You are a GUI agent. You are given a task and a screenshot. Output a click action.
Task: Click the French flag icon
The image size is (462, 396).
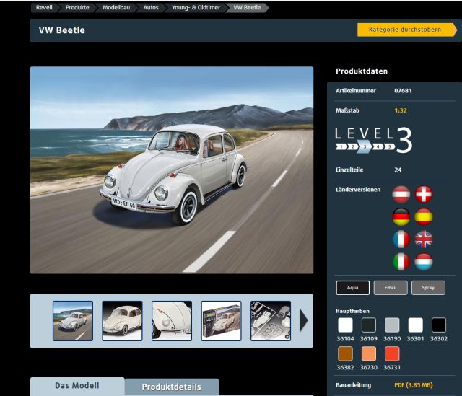[401, 239]
